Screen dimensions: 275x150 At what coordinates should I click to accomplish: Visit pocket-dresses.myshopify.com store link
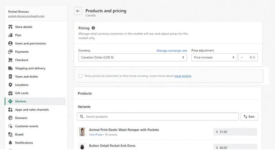pos(26,16)
